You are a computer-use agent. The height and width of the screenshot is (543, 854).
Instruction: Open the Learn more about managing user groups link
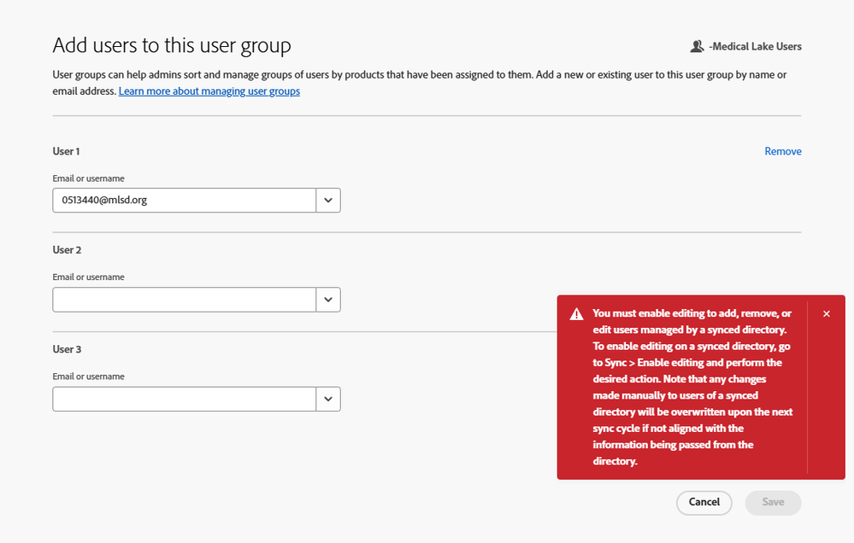click(x=209, y=91)
